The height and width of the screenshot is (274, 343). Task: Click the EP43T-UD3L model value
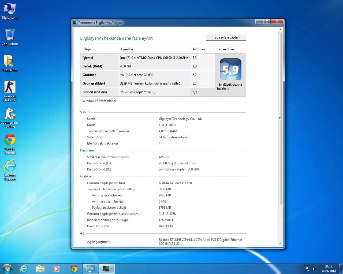[x=167, y=125]
